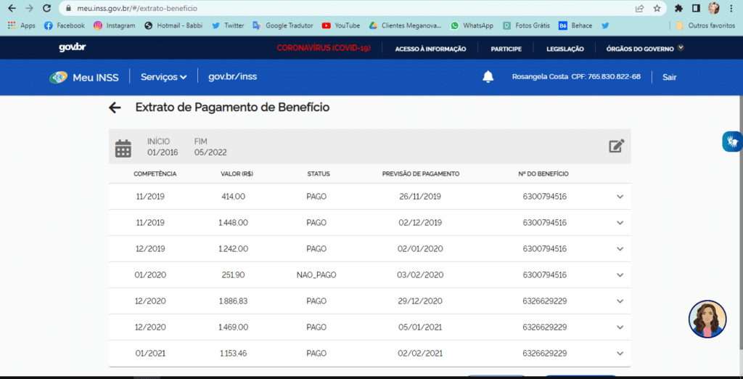Open the browser extensions puzzle icon

[678, 9]
